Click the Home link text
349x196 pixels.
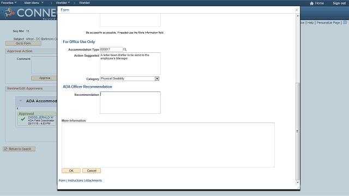(320, 3)
